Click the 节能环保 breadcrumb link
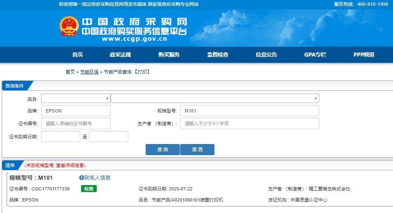The width and height of the screenshot is (393, 213). (x=89, y=72)
